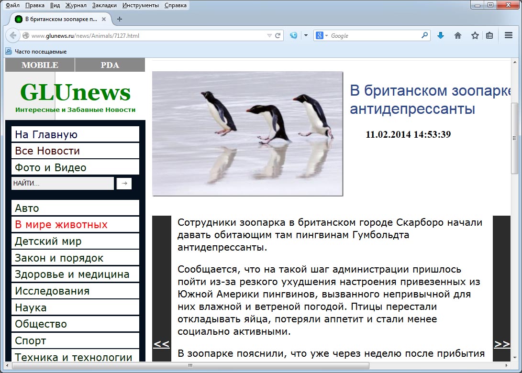Open the Закладки menu
522x373 pixels.
click(x=105, y=5)
